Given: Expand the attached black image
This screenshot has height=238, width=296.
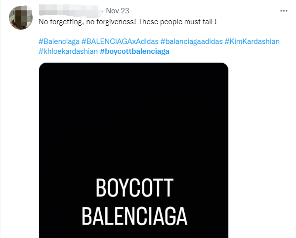Looking at the screenshot, I should click(x=133, y=150).
